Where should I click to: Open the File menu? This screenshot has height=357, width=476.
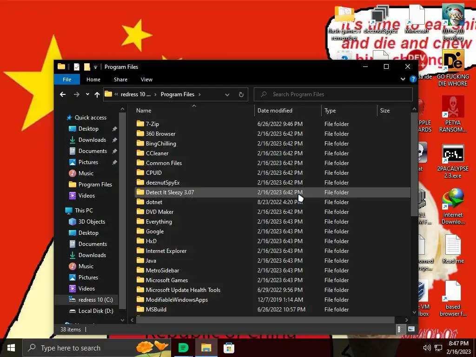coord(67,79)
